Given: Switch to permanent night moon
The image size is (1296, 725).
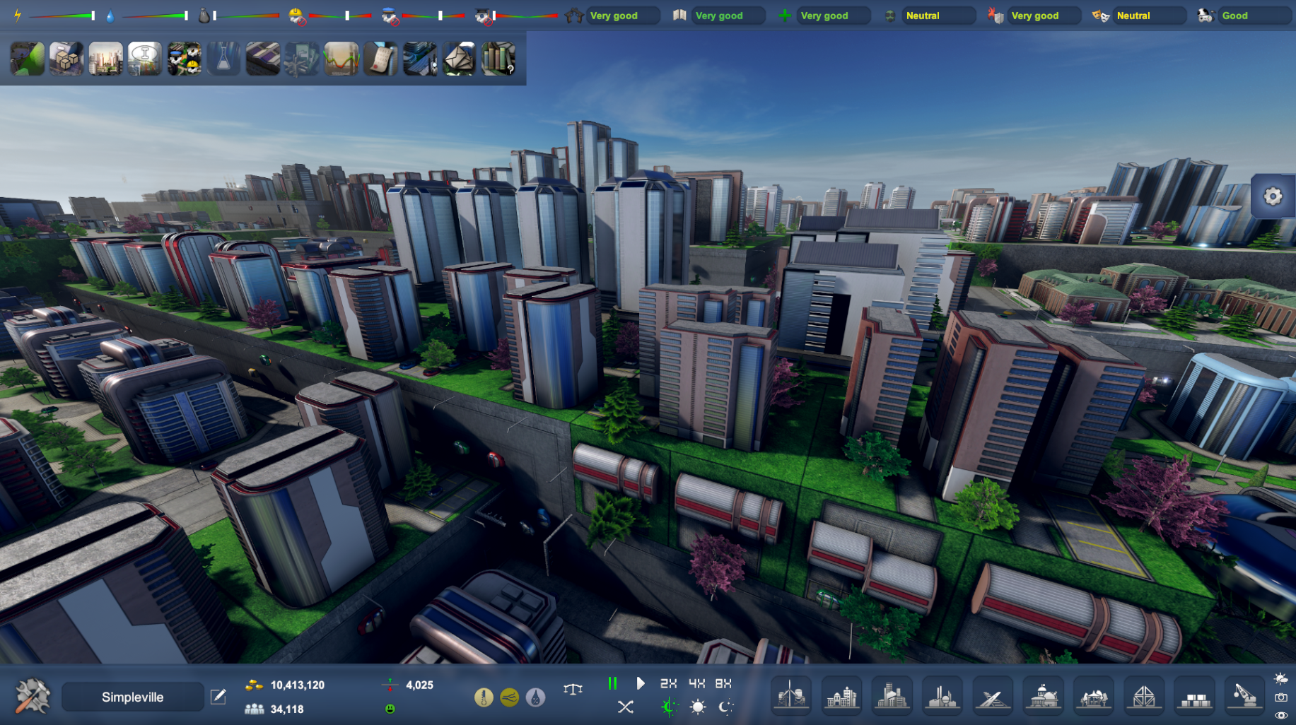Looking at the screenshot, I should 725,707.
